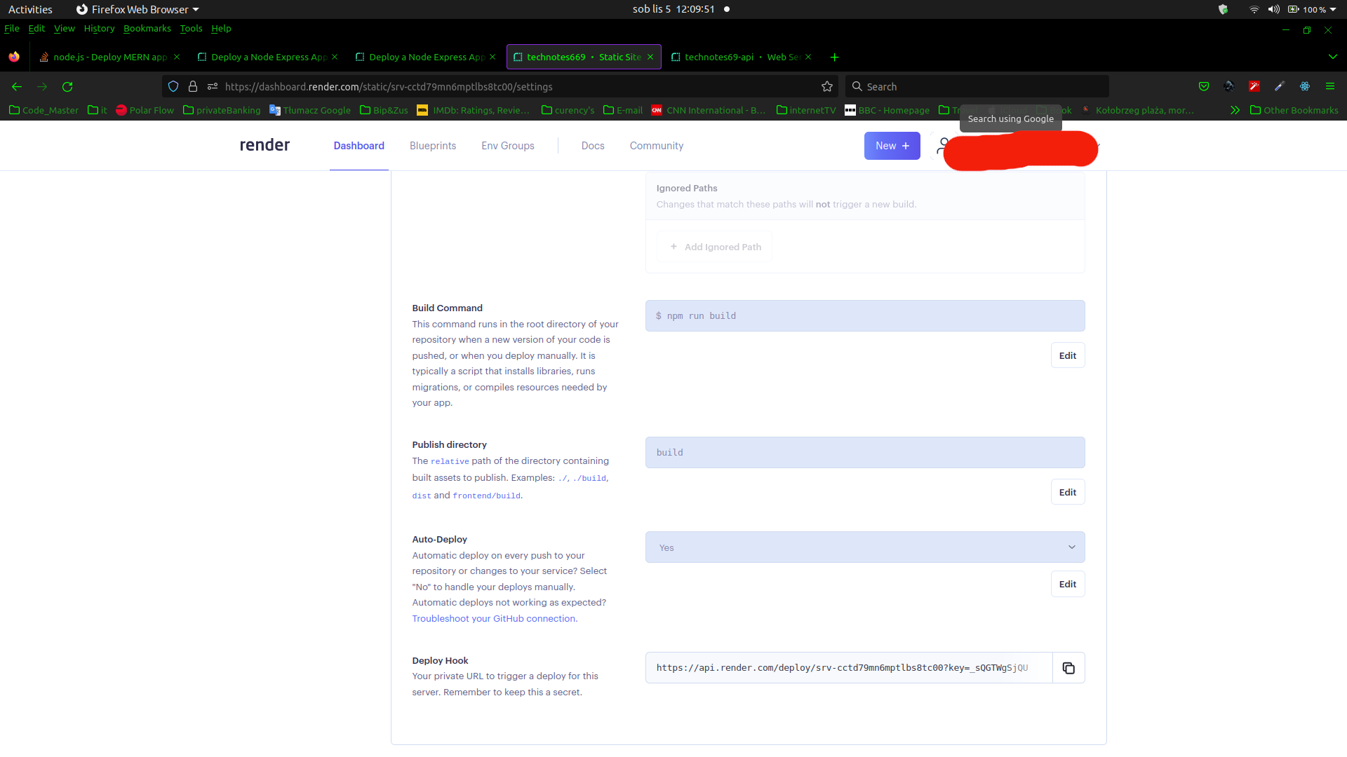Expand the Auto-Deploy Yes dropdown
Screen dimensions: 1347x757
pos(864,547)
